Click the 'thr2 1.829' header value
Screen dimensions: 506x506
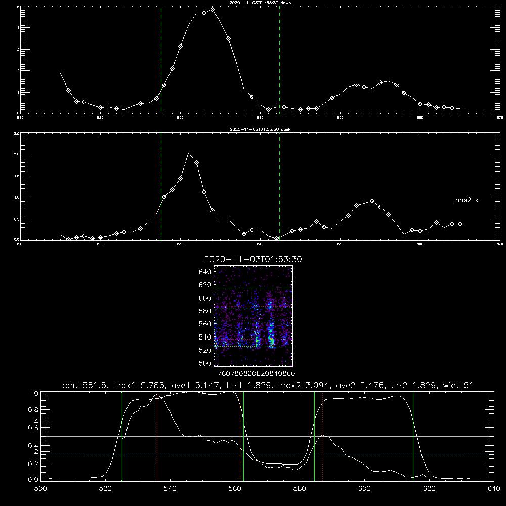(x=414, y=385)
